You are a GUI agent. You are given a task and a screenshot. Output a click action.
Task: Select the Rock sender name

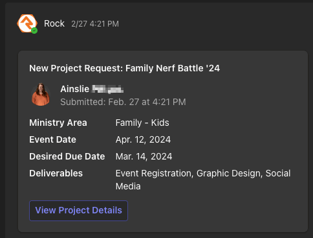pos(54,23)
